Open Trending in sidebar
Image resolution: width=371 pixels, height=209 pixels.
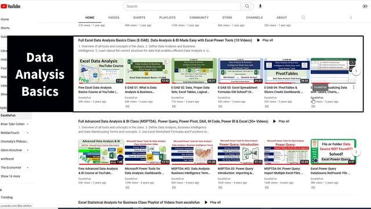(x=6, y=197)
